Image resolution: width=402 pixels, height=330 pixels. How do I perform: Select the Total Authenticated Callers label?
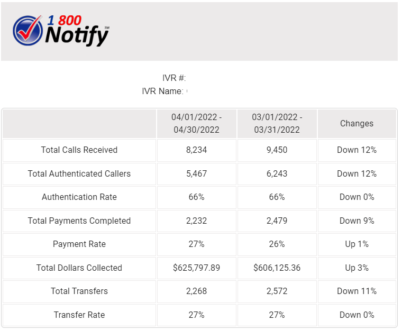(79, 173)
